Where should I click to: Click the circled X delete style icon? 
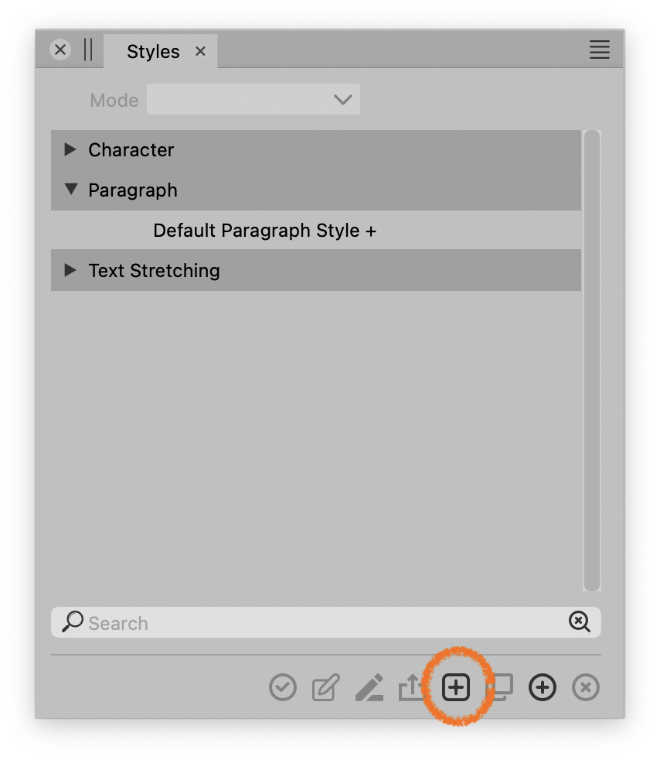pos(586,687)
